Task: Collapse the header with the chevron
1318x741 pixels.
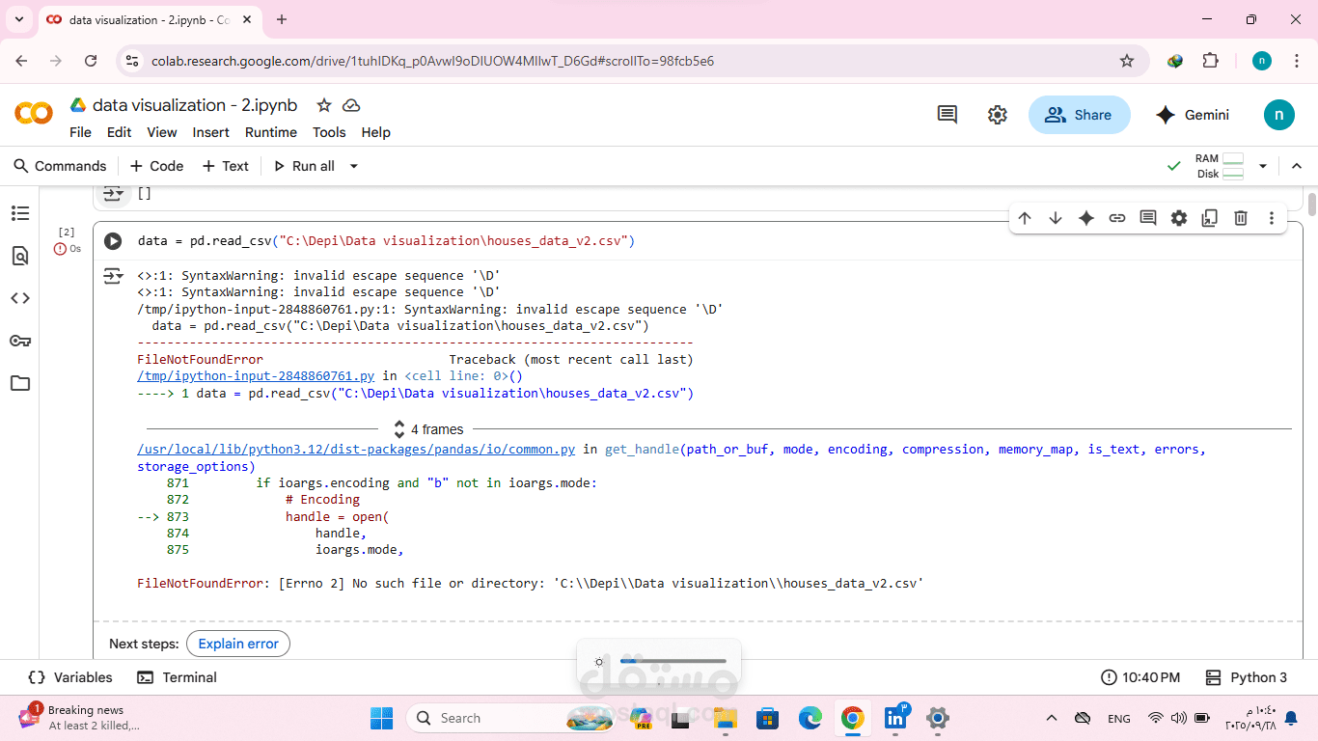Action: [1297, 166]
